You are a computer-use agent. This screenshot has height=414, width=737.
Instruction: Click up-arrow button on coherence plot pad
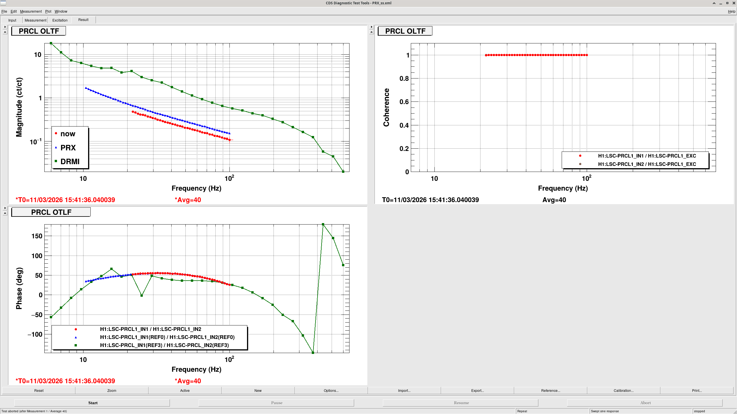(x=371, y=32)
